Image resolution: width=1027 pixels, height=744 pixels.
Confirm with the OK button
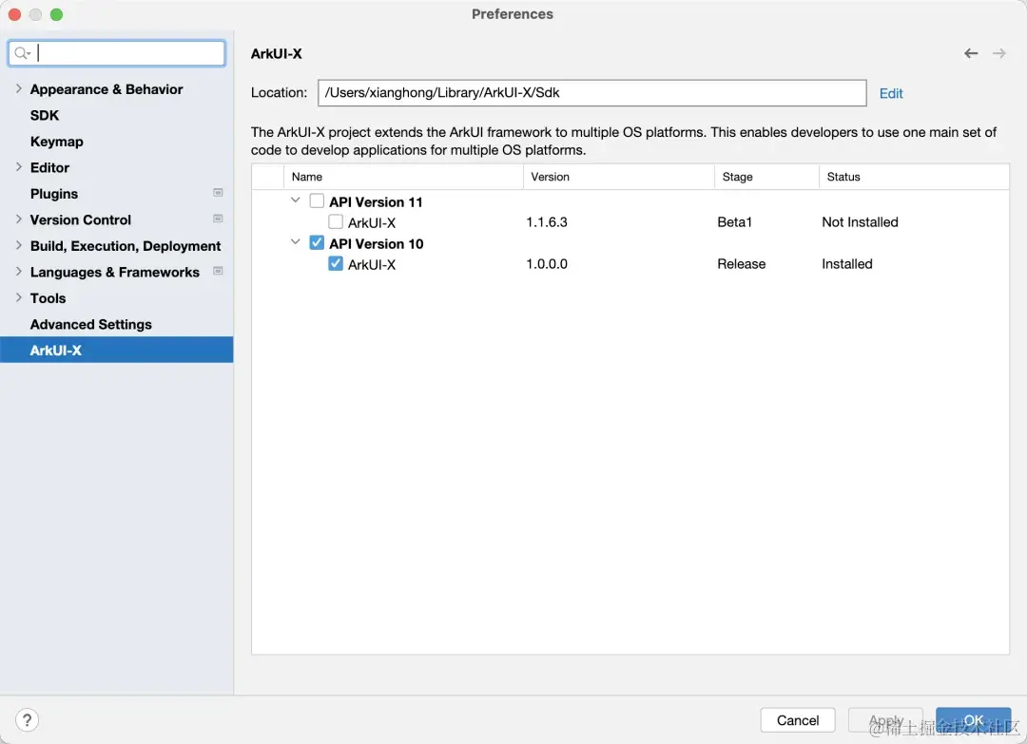click(974, 720)
